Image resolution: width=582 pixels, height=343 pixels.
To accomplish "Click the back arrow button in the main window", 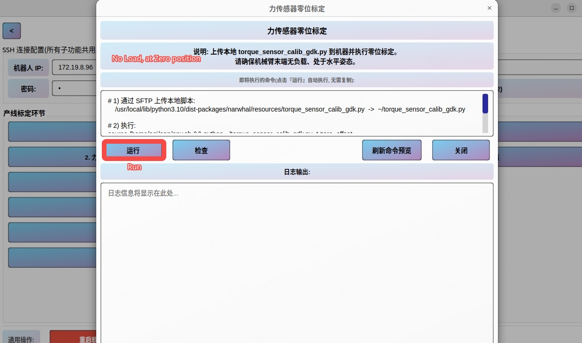I will click(x=12, y=31).
